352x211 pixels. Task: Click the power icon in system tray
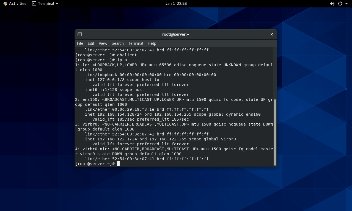pos(340,4)
